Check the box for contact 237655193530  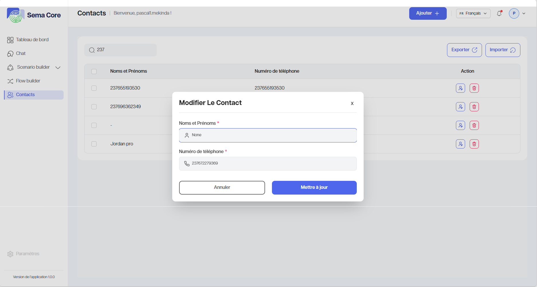click(94, 88)
